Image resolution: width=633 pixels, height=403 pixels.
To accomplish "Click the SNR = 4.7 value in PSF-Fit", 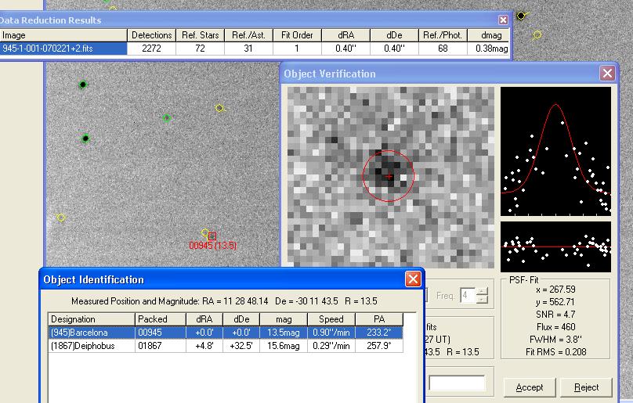I will pyautogui.click(x=555, y=315).
